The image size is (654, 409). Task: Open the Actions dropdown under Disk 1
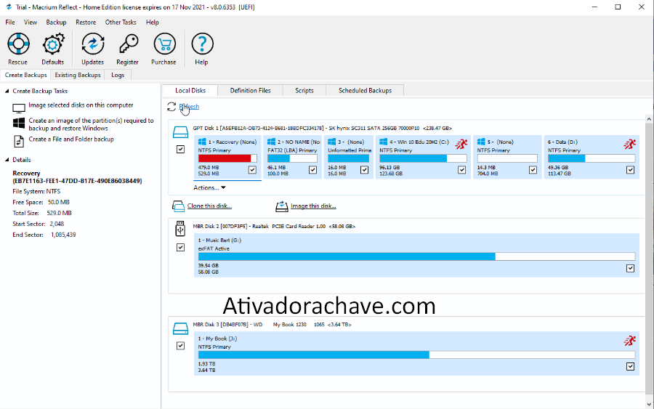(209, 187)
